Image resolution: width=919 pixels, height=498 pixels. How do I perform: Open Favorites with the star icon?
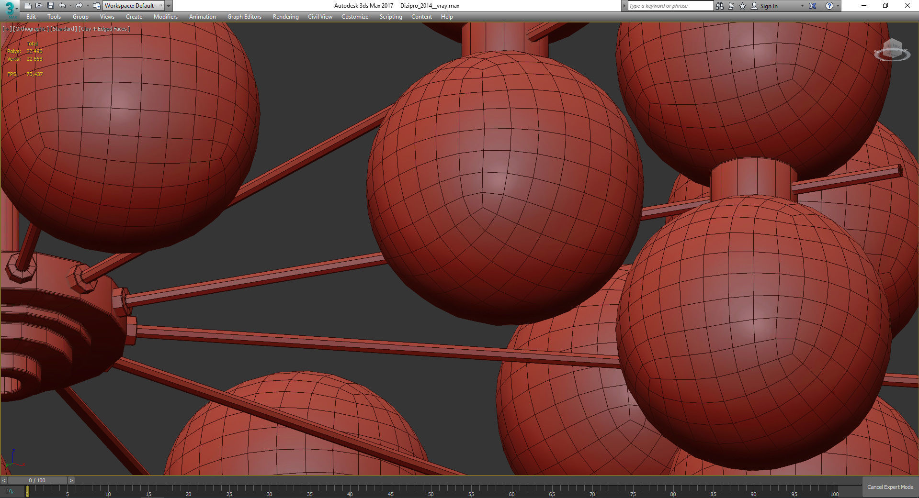pos(743,6)
